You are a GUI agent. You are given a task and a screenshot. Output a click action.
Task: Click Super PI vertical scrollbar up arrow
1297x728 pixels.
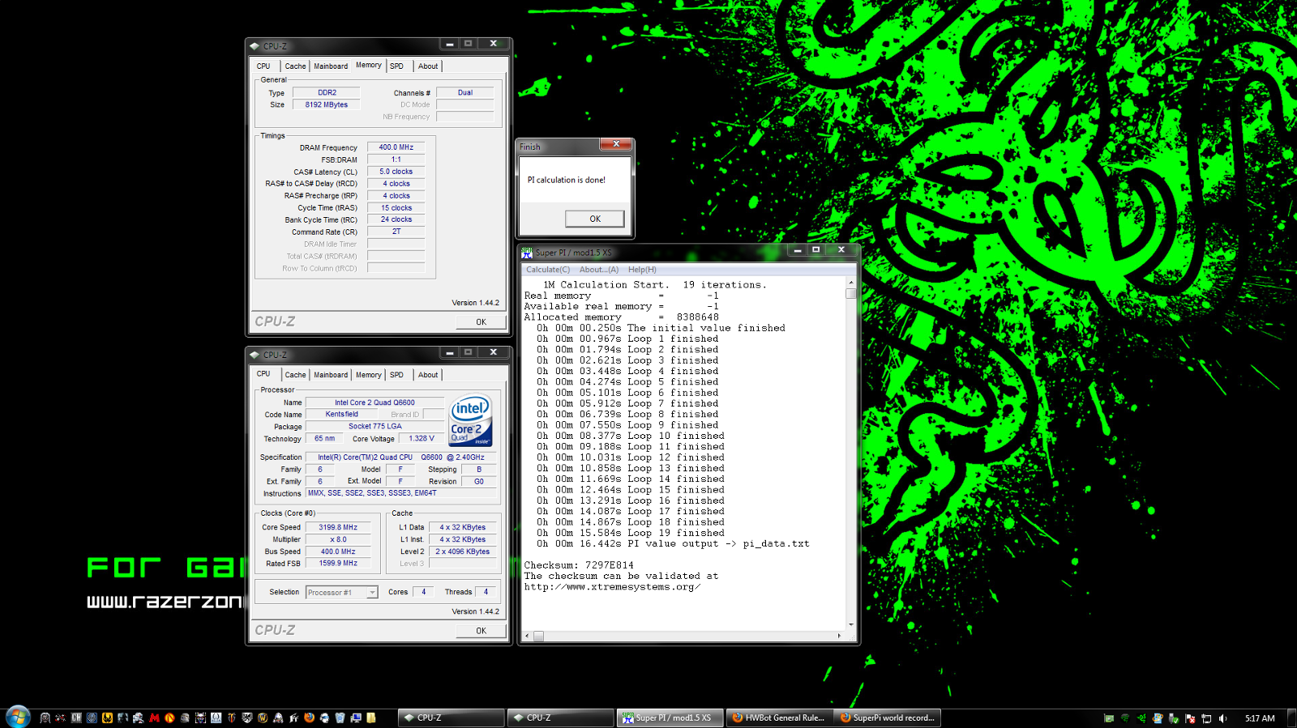point(851,283)
